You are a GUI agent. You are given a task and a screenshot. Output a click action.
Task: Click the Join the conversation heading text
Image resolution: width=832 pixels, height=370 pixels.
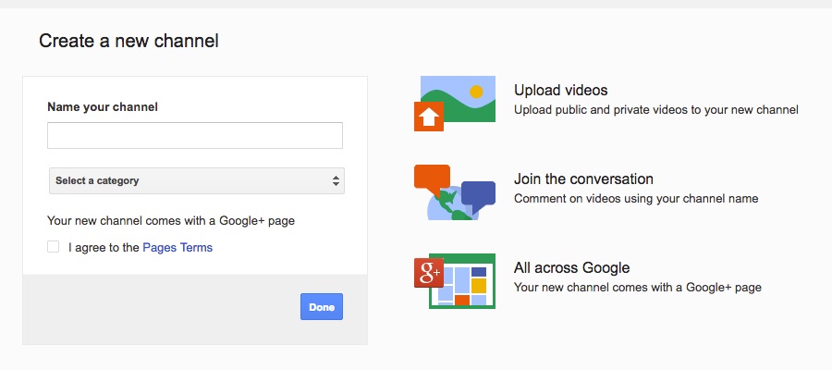(583, 179)
